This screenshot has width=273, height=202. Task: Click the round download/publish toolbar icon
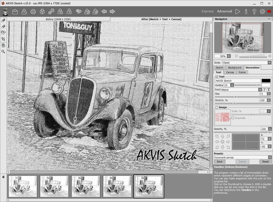coord(42,12)
